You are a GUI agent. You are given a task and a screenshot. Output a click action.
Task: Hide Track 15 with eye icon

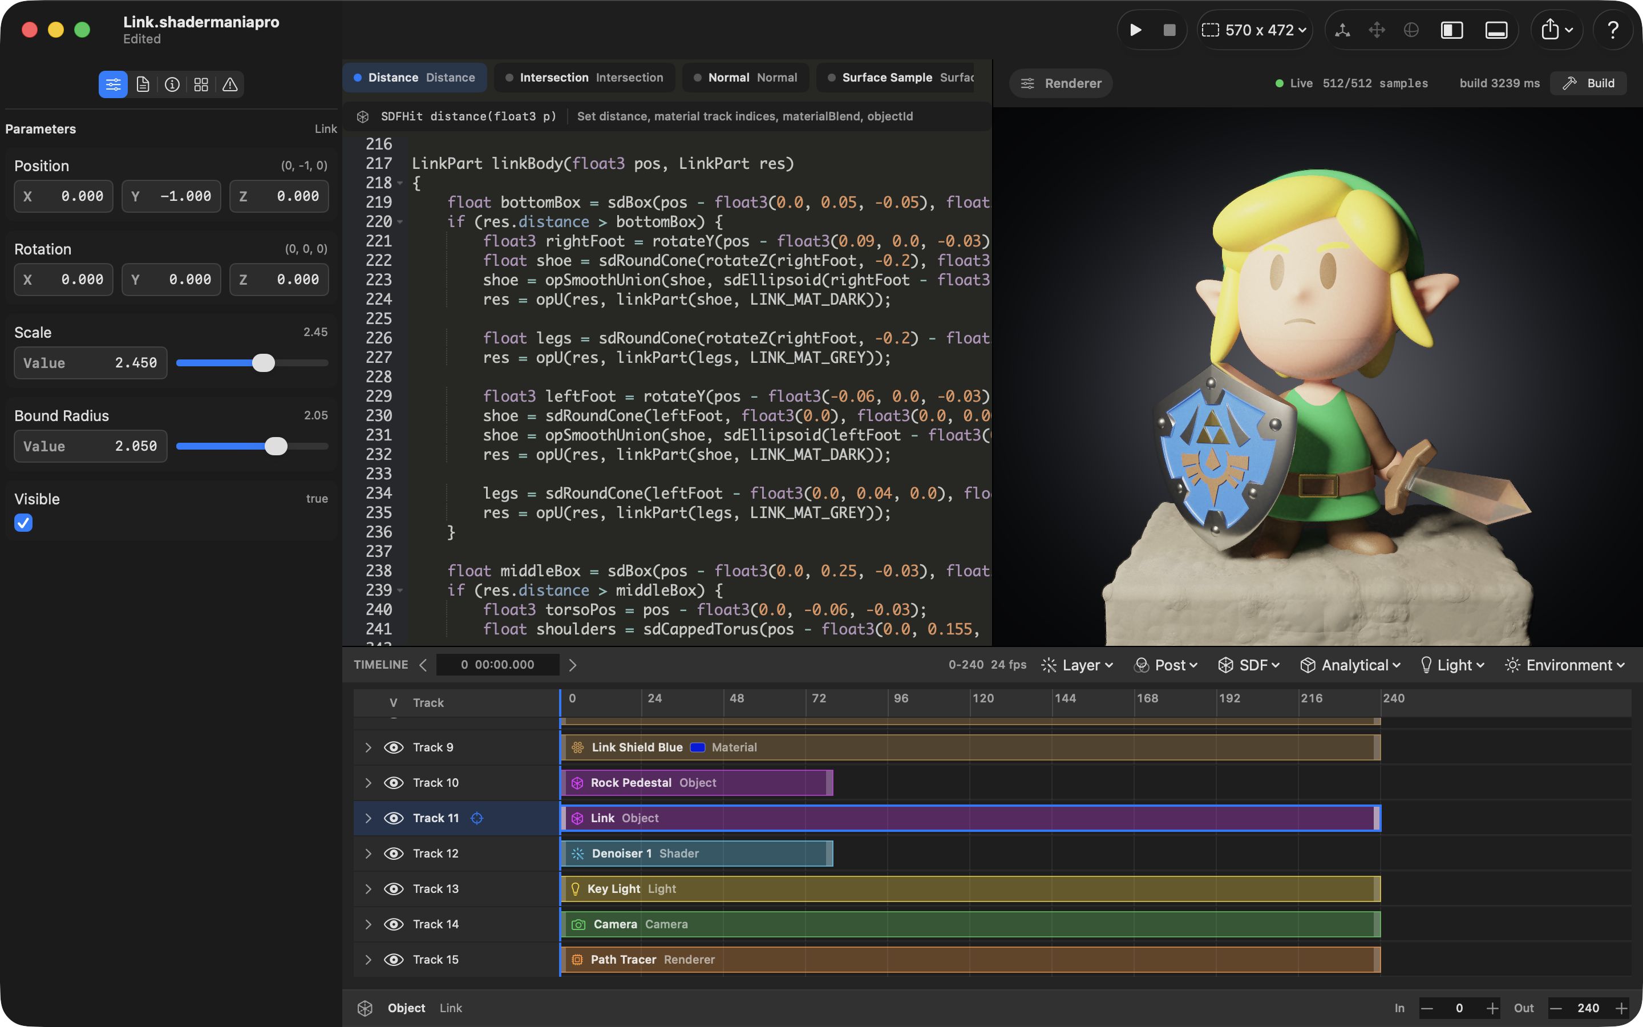point(394,959)
